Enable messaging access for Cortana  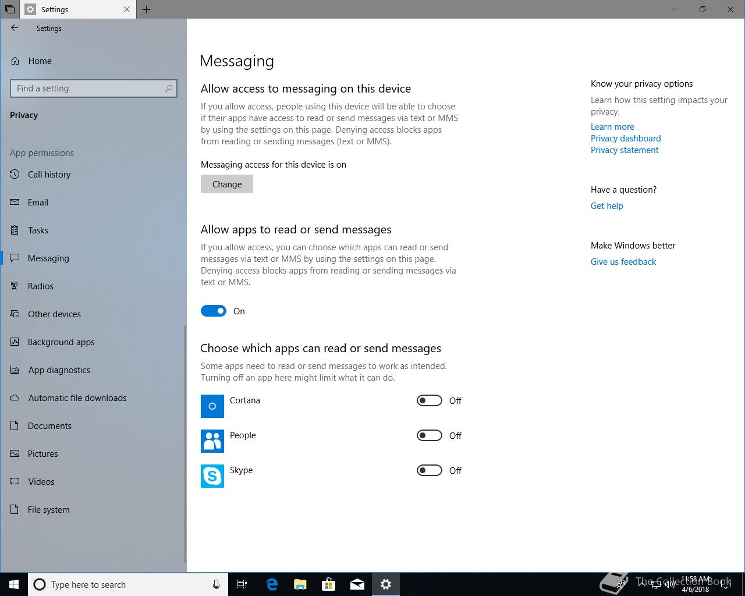[430, 400]
